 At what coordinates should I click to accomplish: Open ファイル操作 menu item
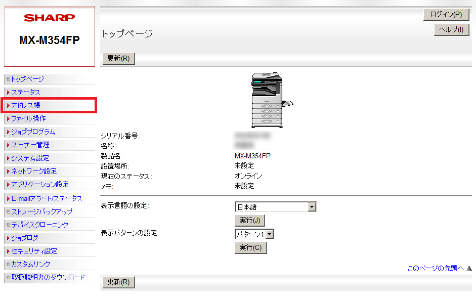pyautogui.click(x=28, y=118)
